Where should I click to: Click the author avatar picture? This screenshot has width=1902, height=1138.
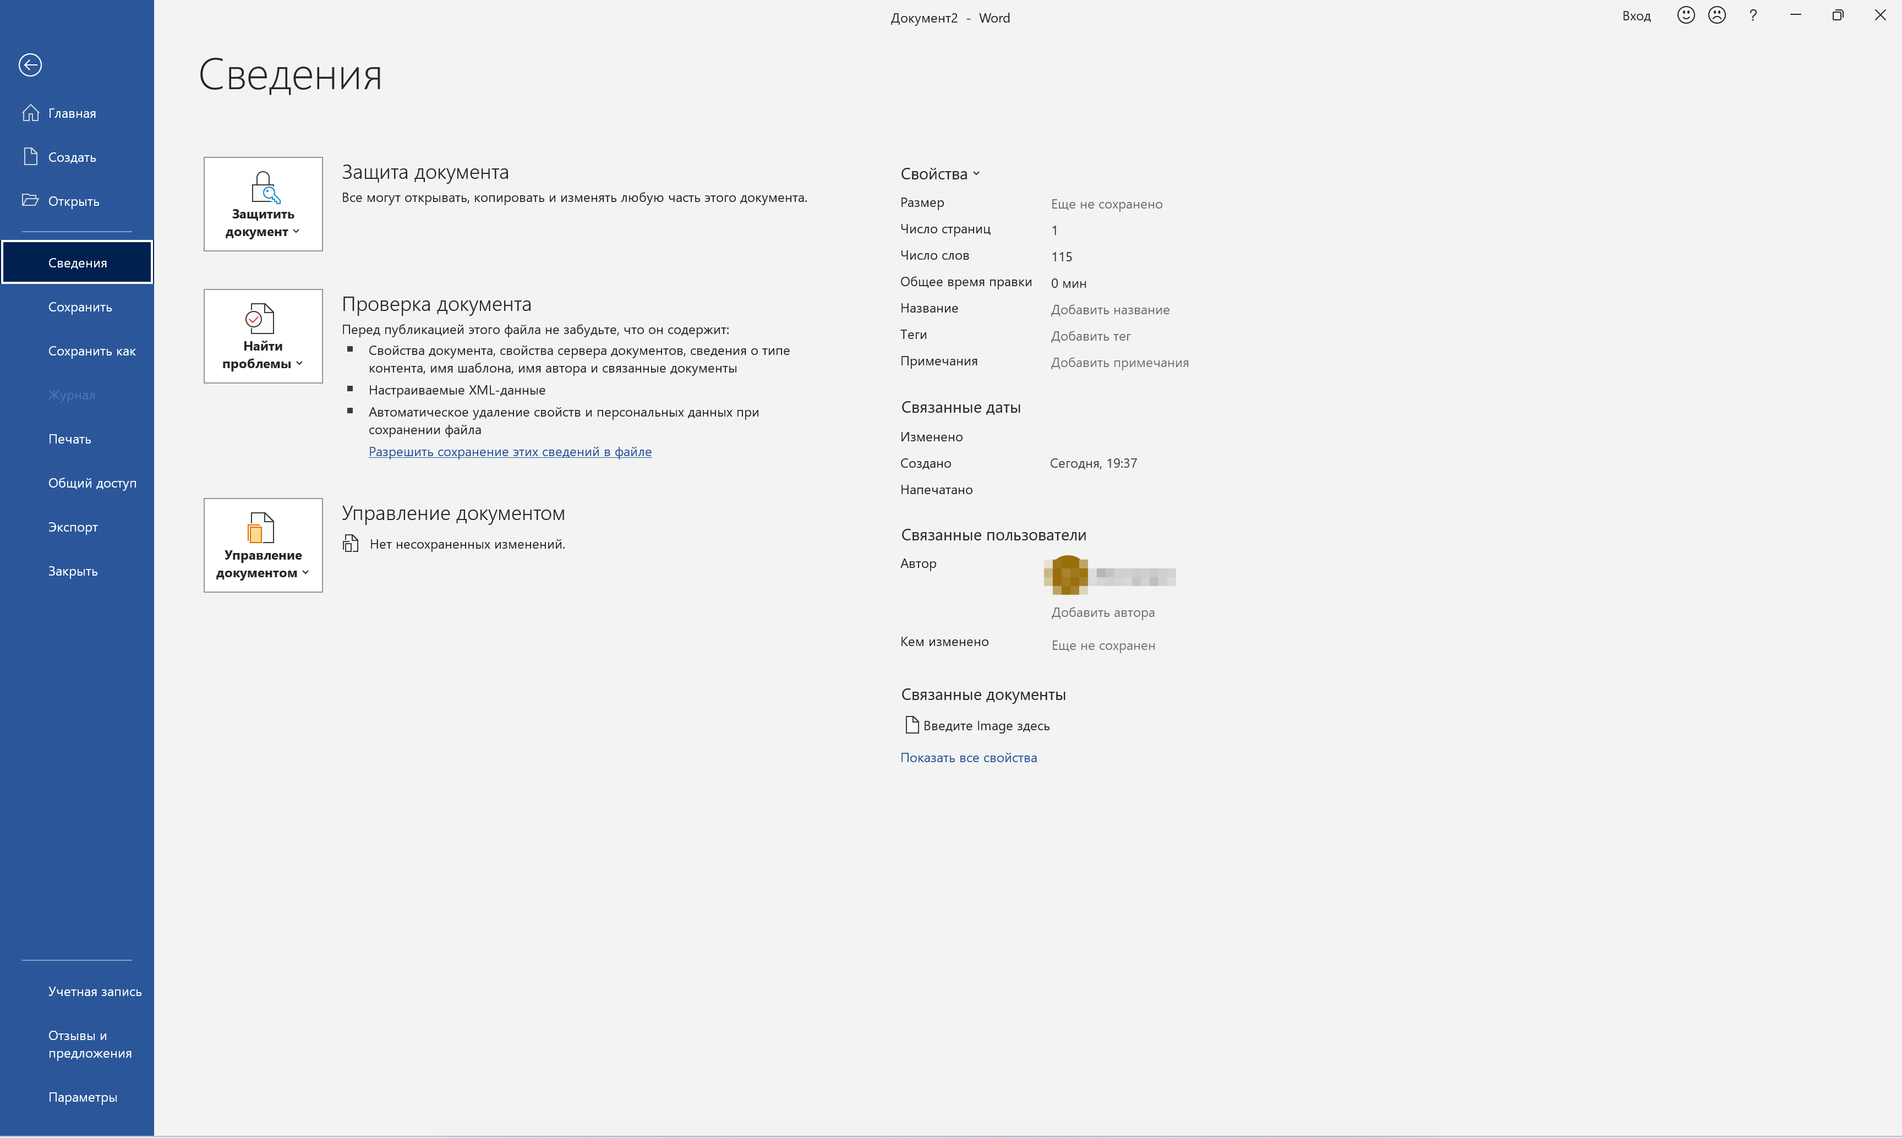(1067, 575)
